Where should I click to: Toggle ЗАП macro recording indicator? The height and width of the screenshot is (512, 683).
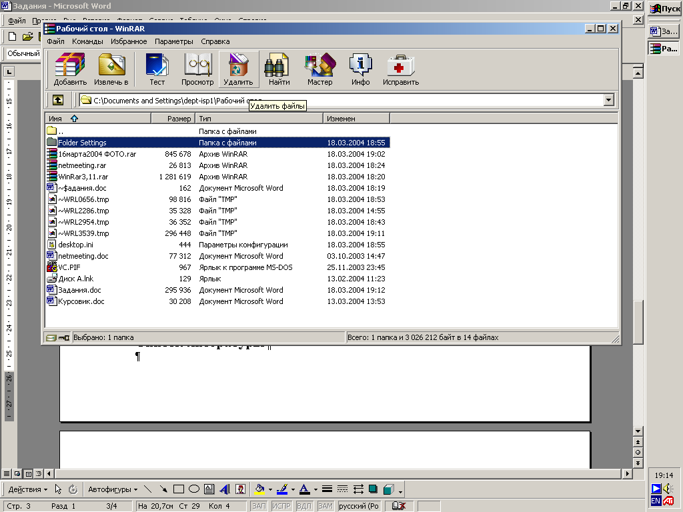point(259,506)
